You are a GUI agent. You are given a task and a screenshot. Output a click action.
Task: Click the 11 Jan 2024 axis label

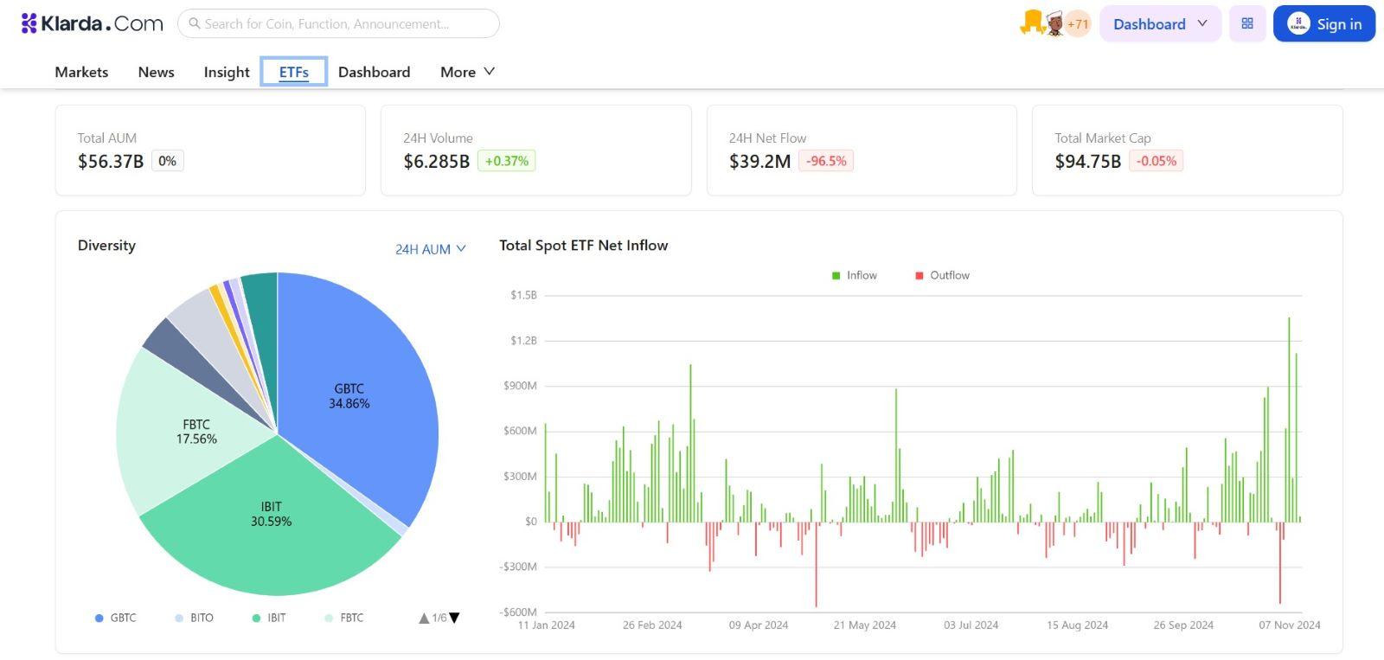tap(547, 625)
